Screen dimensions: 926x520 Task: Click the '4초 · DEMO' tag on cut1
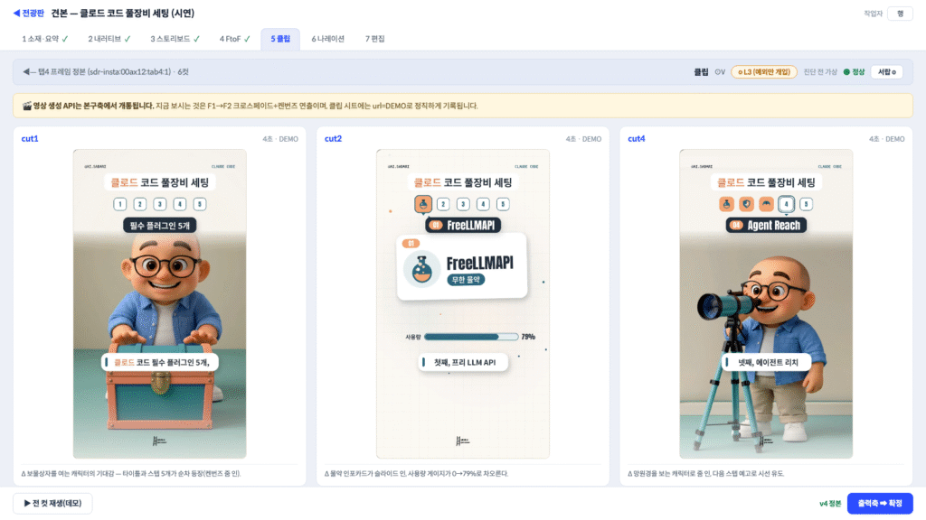click(280, 139)
